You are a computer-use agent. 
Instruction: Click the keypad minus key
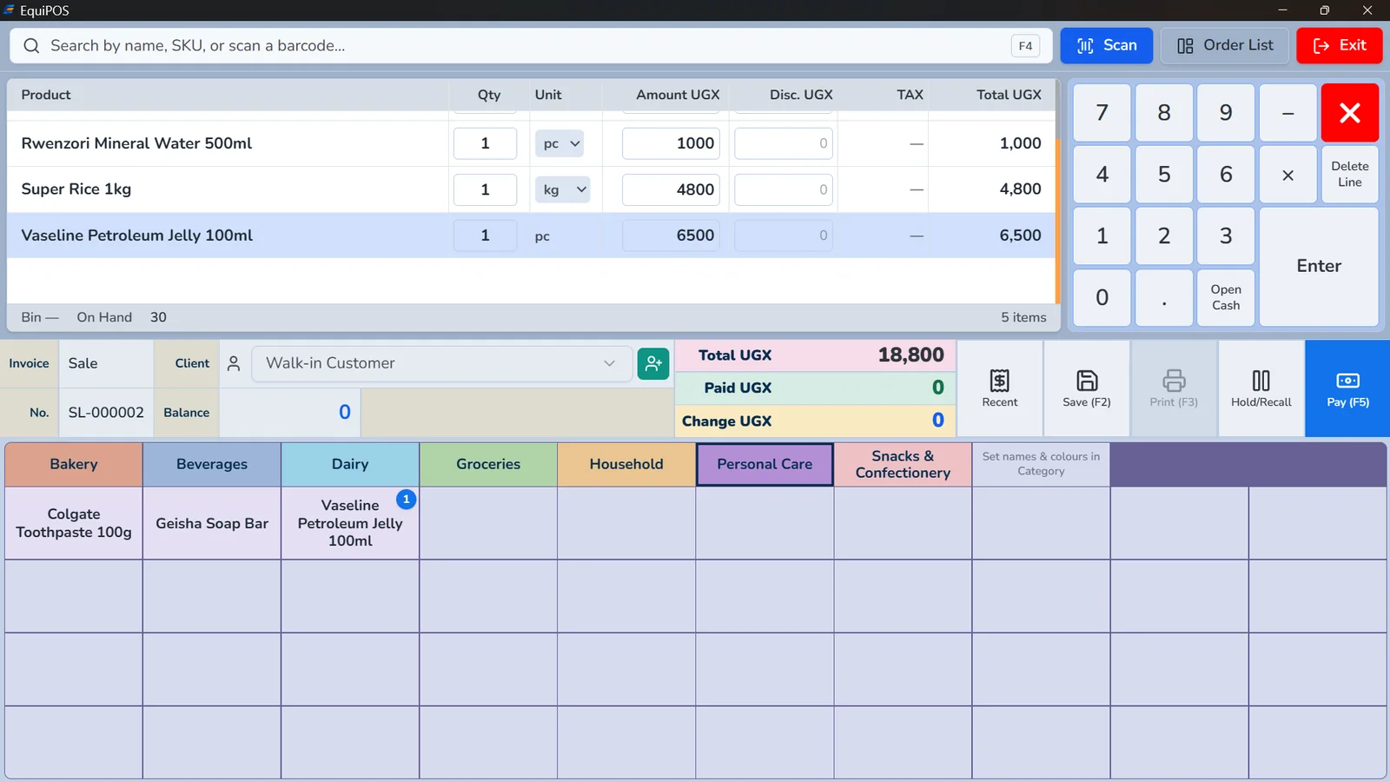point(1288,113)
